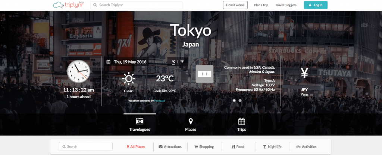The image size is (382, 155).
Task: Switch the temperature unit to °C
Action: click(173, 62)
